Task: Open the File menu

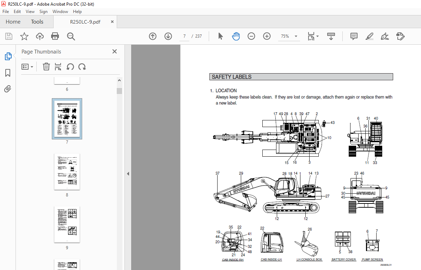Action: [6, 12]
